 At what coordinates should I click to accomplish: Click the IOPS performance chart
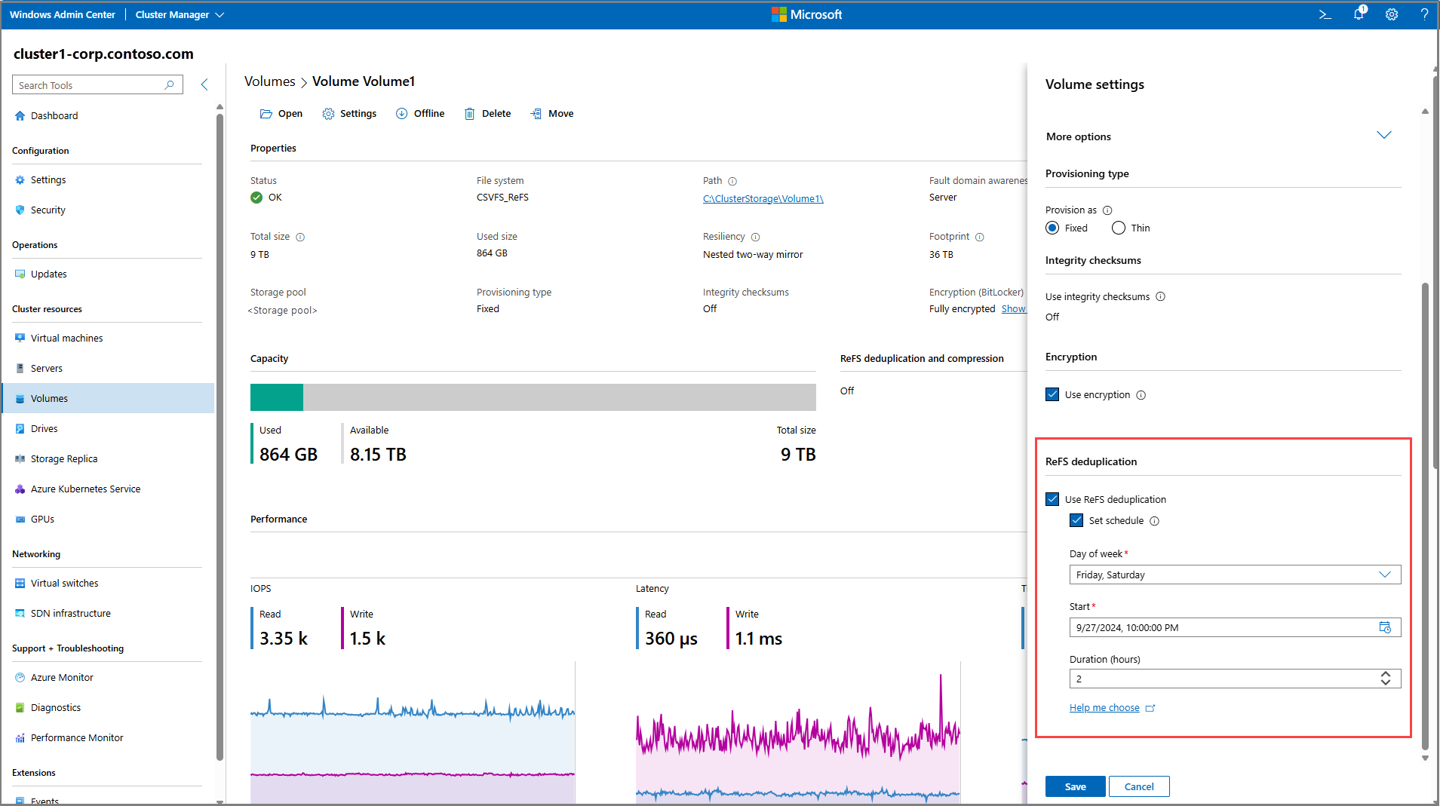[x=413, y=733]
